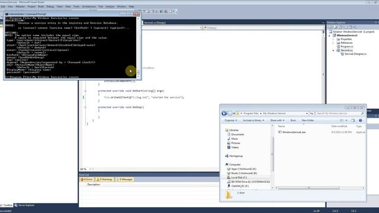Image resolution: width=379 pixels, height=213 pixels.
Task: Open Explorer recent locations dropdown arrow
Action: coord(234,114)
